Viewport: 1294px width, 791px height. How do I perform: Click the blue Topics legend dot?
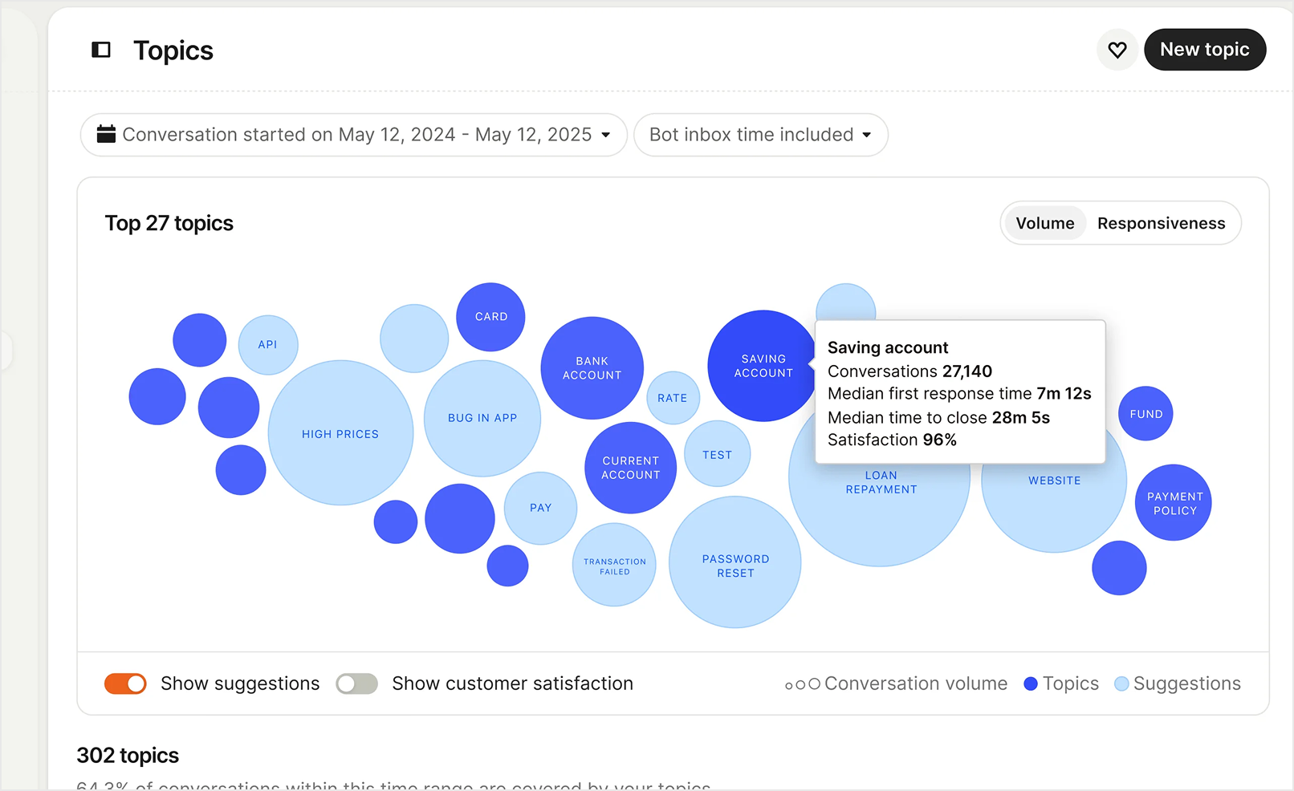click(x=1031, y=684)
